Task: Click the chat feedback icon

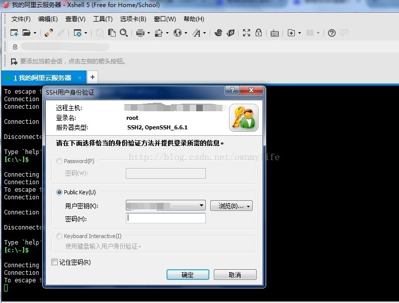Action: [344, 33]
